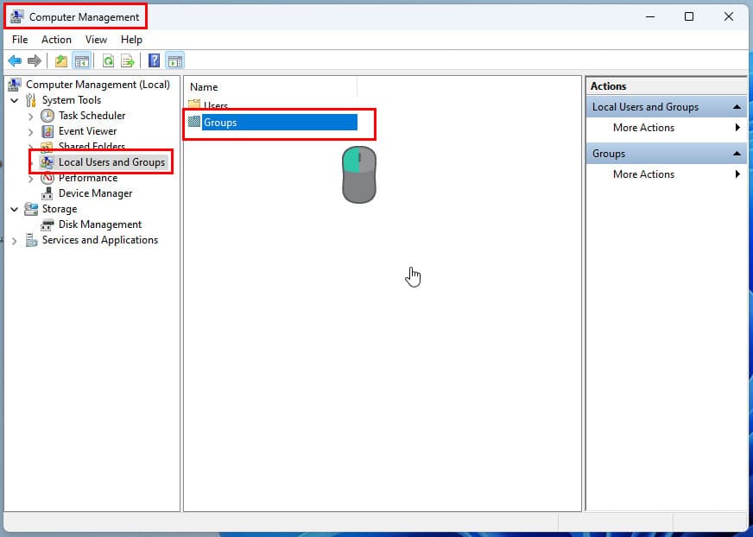
Task: Select the System Tools label
Action: click(72, 100)
